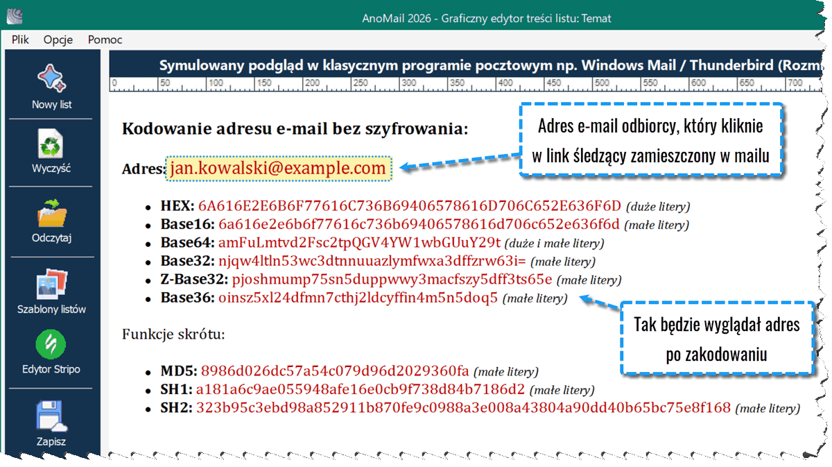Click the HEX encoded value

[x=410, y=206]
